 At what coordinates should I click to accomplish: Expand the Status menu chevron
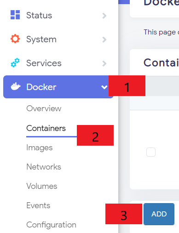[x=104, y=16]
